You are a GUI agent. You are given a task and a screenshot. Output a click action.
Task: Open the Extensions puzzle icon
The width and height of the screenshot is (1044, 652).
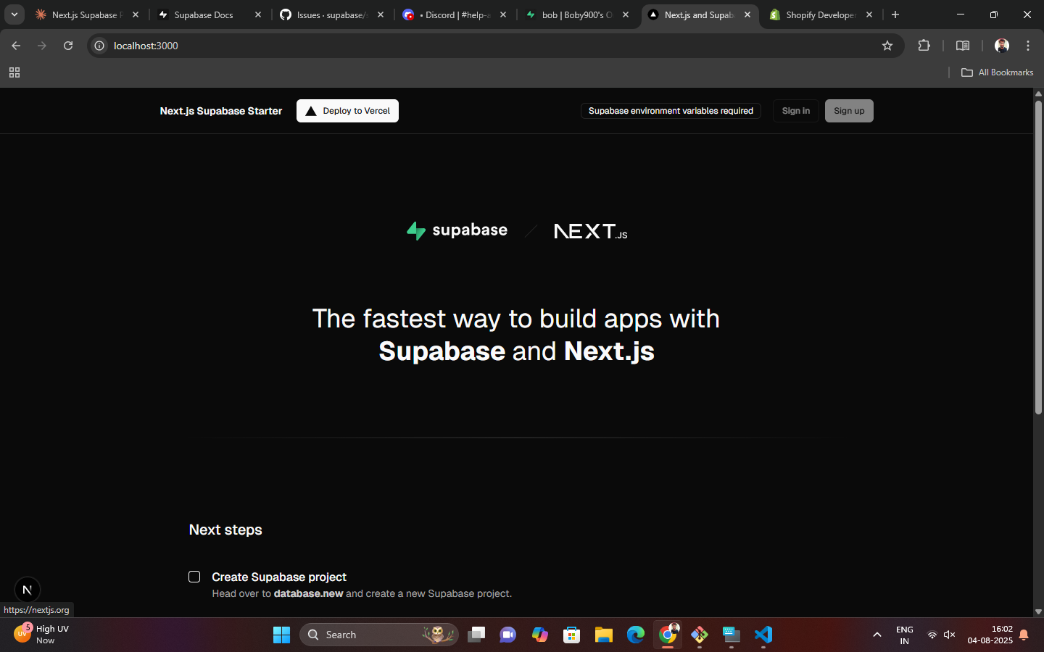(924, 46)
